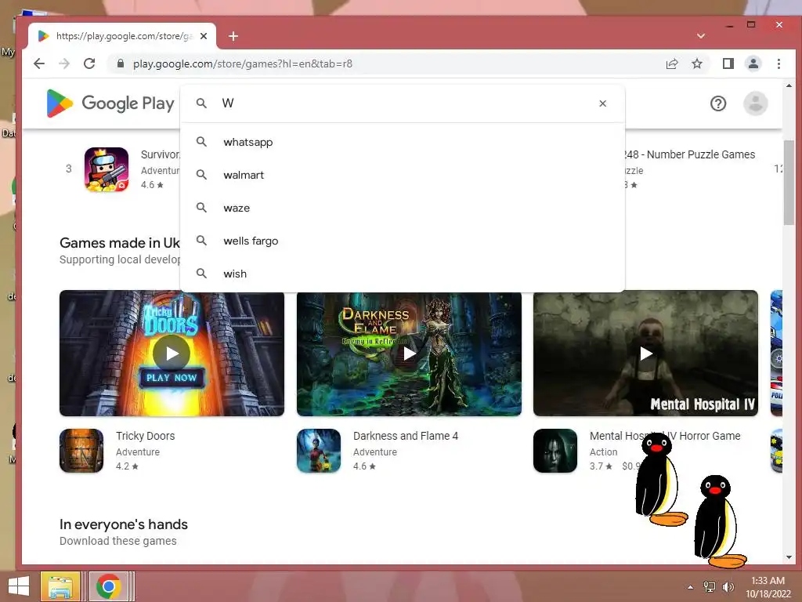Choose the wish suggestion
Screen dimensions: 802x602
click(x=403, y=274)
